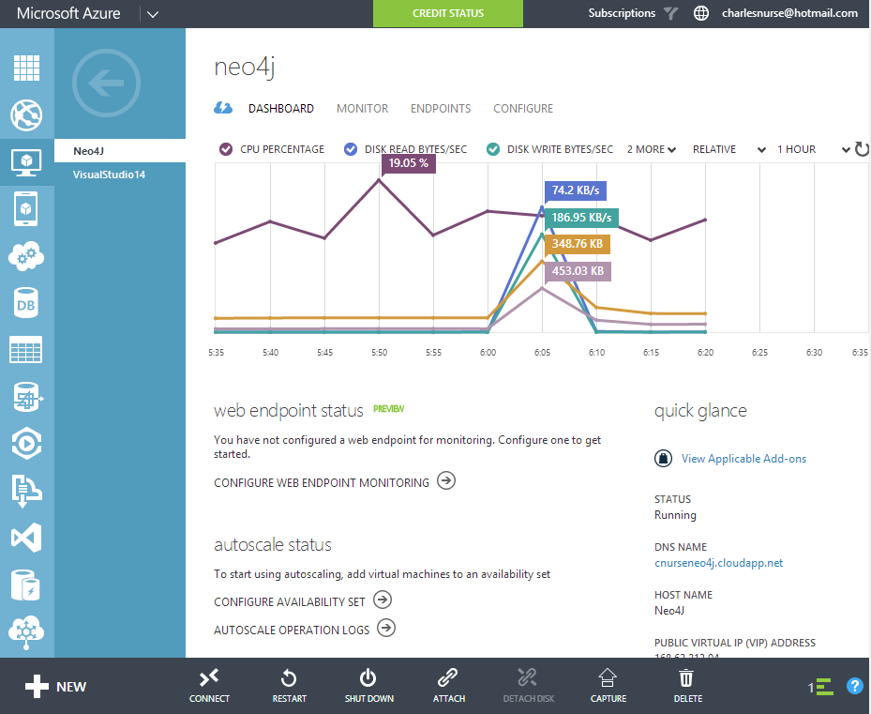Toggle the Disk Read Bytes/Sec metric checkbox

(x=350, y=149)
